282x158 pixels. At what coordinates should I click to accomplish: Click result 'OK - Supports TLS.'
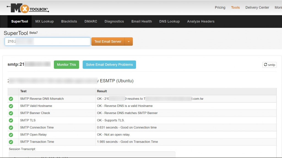(x=111, y=120)
